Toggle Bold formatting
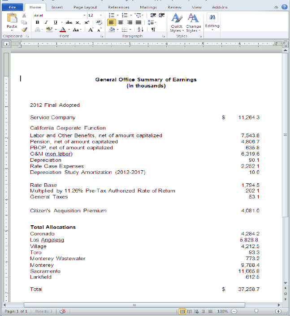Viewport: 290px width, 316px height. click(x=38, y=22)
